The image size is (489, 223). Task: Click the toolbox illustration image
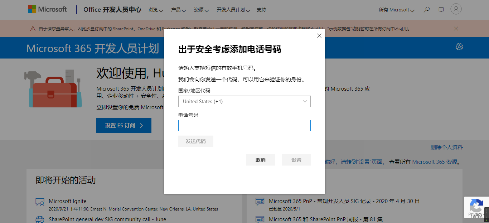pyautogui.click(x=53, y=88)
